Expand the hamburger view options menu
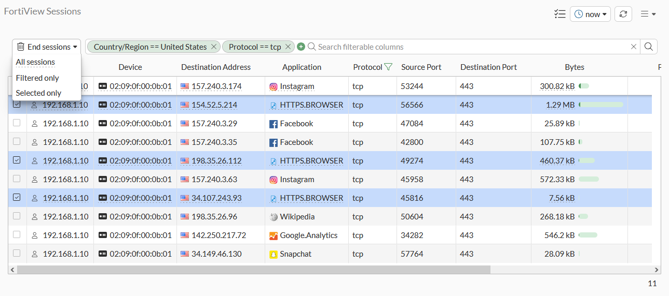The image size is (669, 296). 648,14
